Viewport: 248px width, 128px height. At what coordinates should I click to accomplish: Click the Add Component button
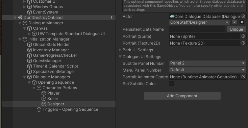[182, 96]
